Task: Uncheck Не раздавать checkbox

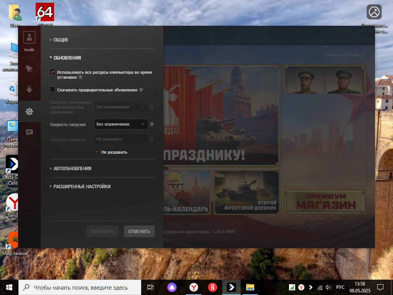Action: click(x=96, y=152)
